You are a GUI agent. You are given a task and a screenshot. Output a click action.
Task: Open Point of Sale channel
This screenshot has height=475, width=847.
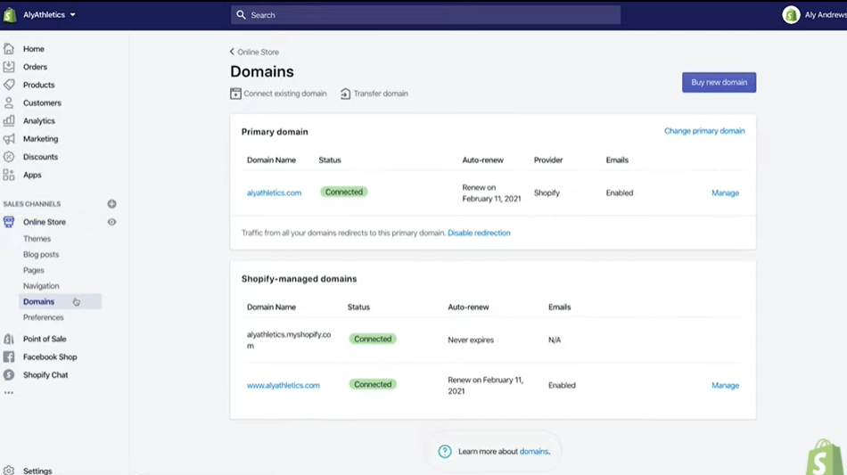(45, 339)
